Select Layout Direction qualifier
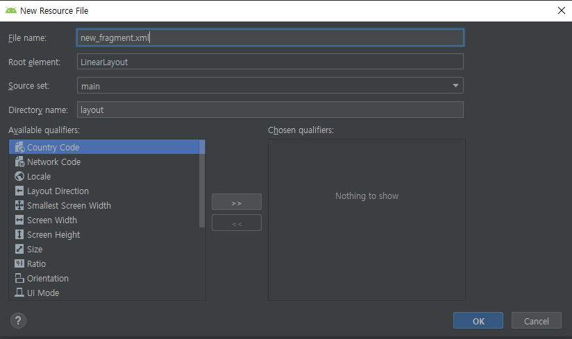572x339 pixels. pyautogui.click(x=58, y=191)
